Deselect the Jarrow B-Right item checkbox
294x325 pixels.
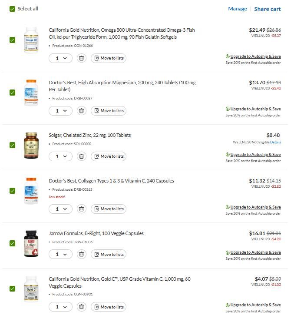(x=12, y=243)
